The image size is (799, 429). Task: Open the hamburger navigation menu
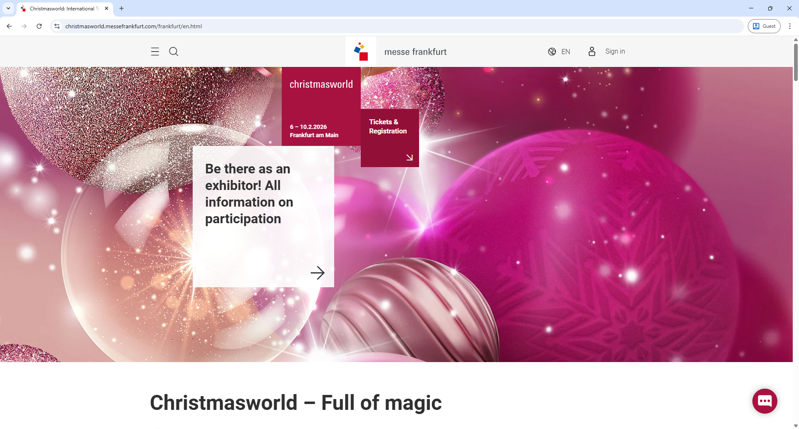point(154,52)
